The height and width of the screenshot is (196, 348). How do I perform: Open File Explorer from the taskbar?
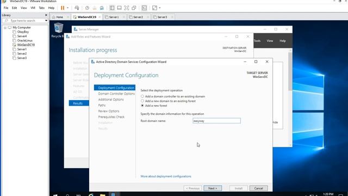click(102, 195)
